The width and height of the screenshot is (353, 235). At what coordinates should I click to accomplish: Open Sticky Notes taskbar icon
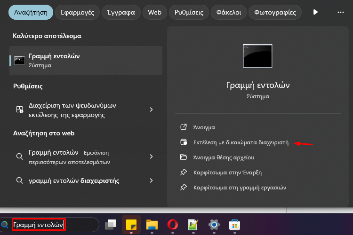(131, 225)
